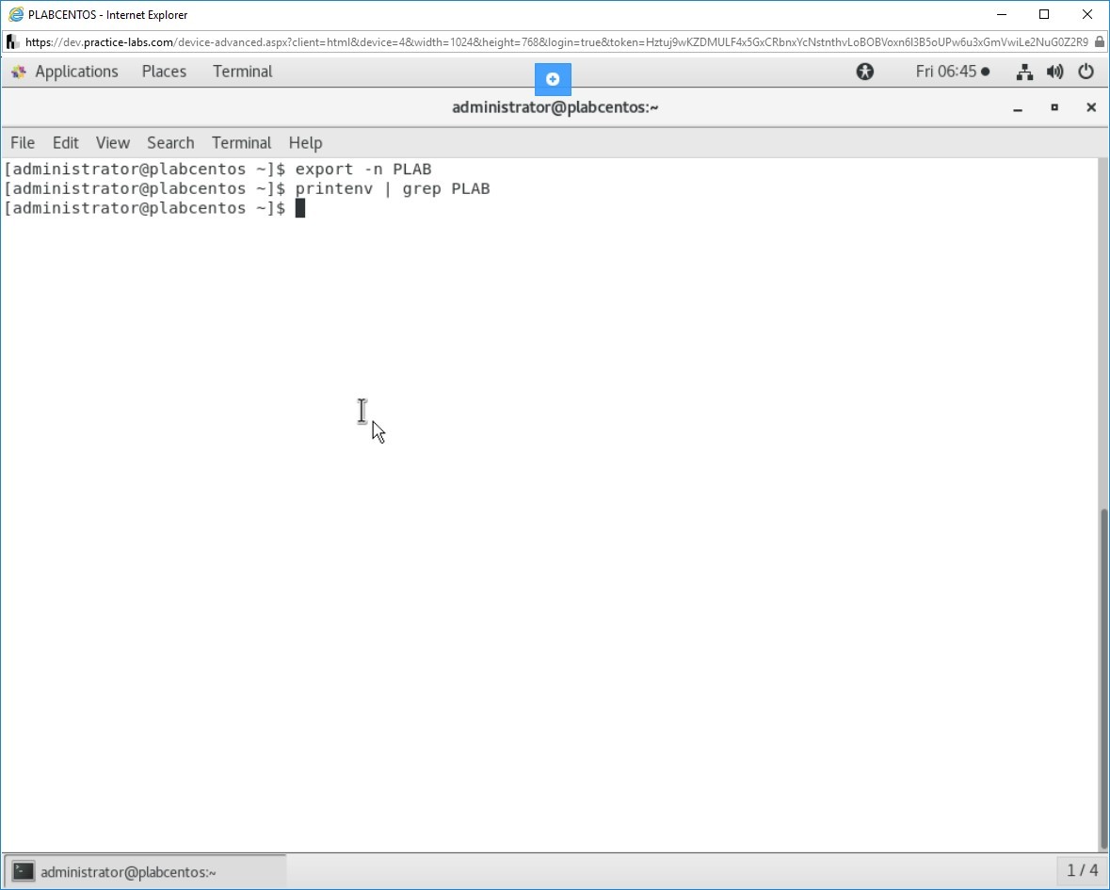Click the blue Practice Labs toolbar handle
The height and width of the screenshot is (890, 1110).
[x=553, y=79]
